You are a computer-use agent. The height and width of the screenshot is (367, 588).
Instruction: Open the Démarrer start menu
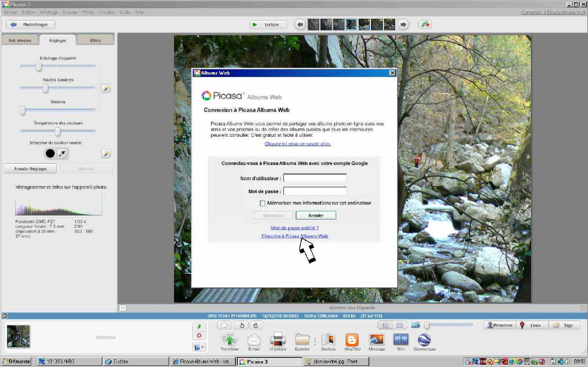pyautogui.click(x=16, y=361)
